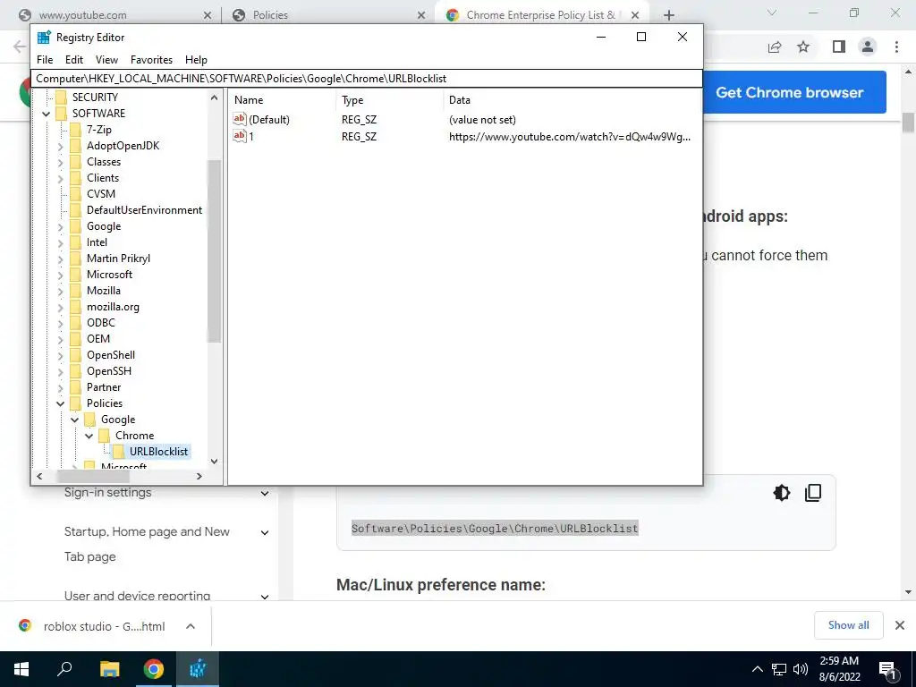Collapse the Chrome key
The height and width of the screenshot is (687, 916).
point(89,436)
